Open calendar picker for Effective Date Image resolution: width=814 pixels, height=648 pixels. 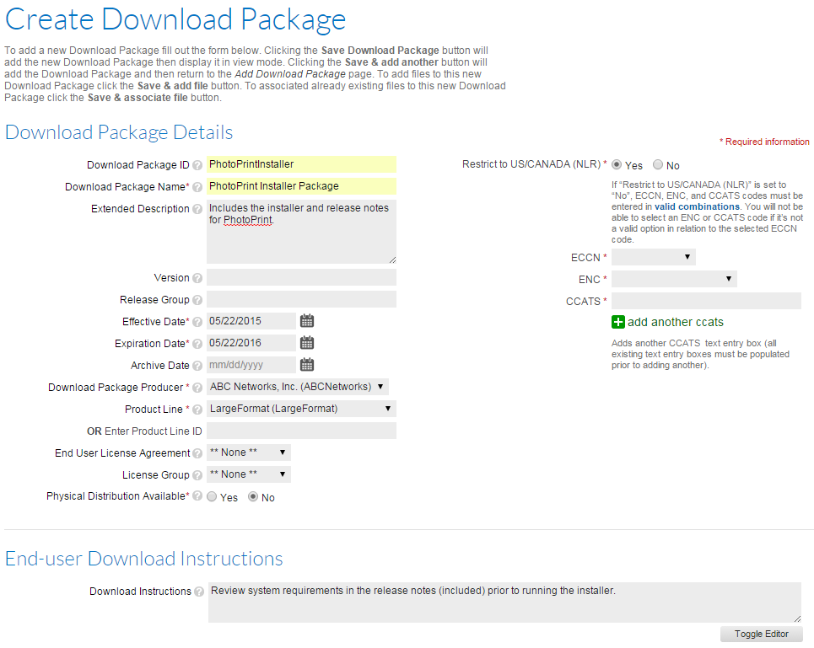[307, 321]
